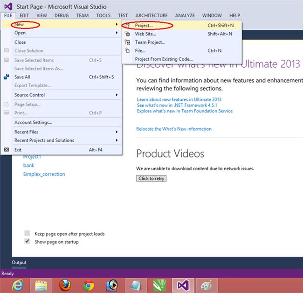Click the Visual Studio logo in title bar

[x=8, y=7]
